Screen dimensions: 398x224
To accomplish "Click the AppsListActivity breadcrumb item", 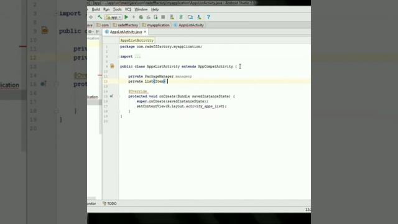I will point(189,25).
